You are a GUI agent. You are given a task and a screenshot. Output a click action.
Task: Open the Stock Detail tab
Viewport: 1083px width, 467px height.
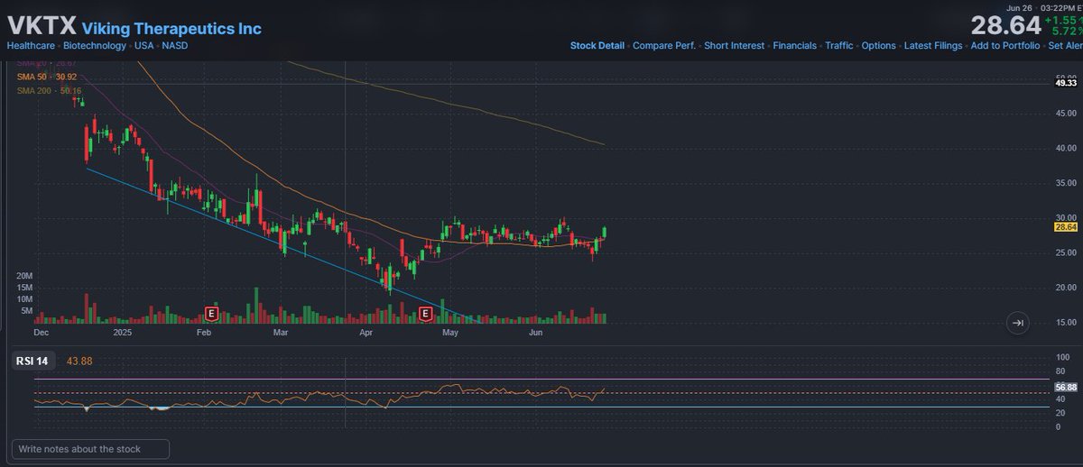coord(597,46)
